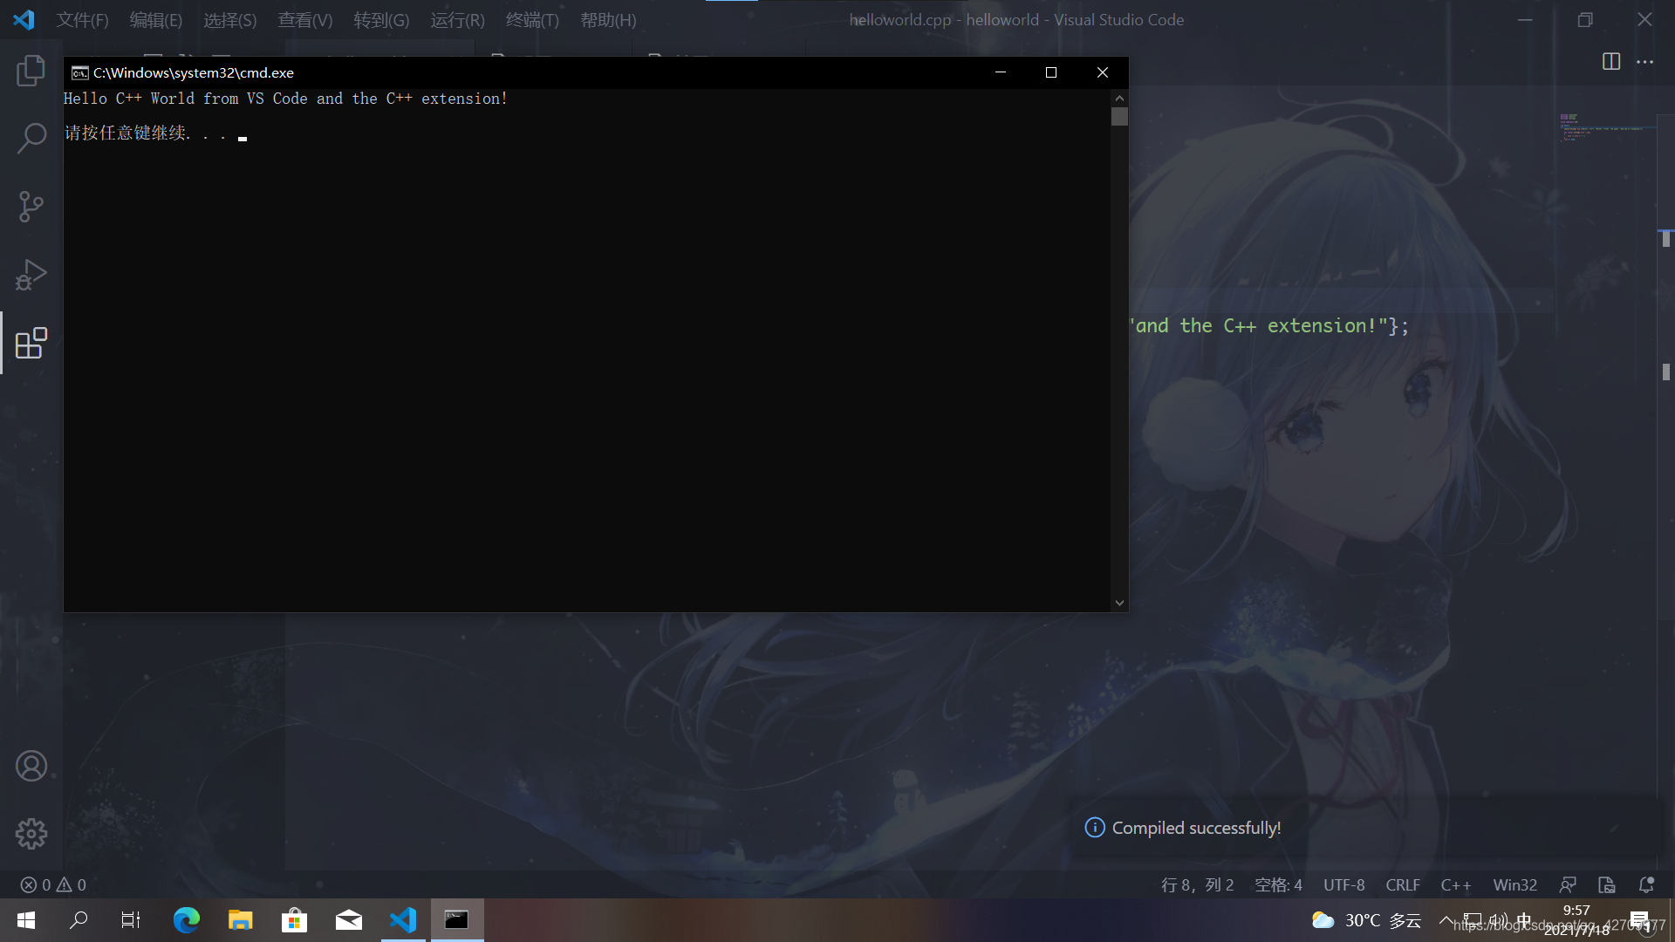Click the split editor icon
1675x942 pixels.
1610,61
